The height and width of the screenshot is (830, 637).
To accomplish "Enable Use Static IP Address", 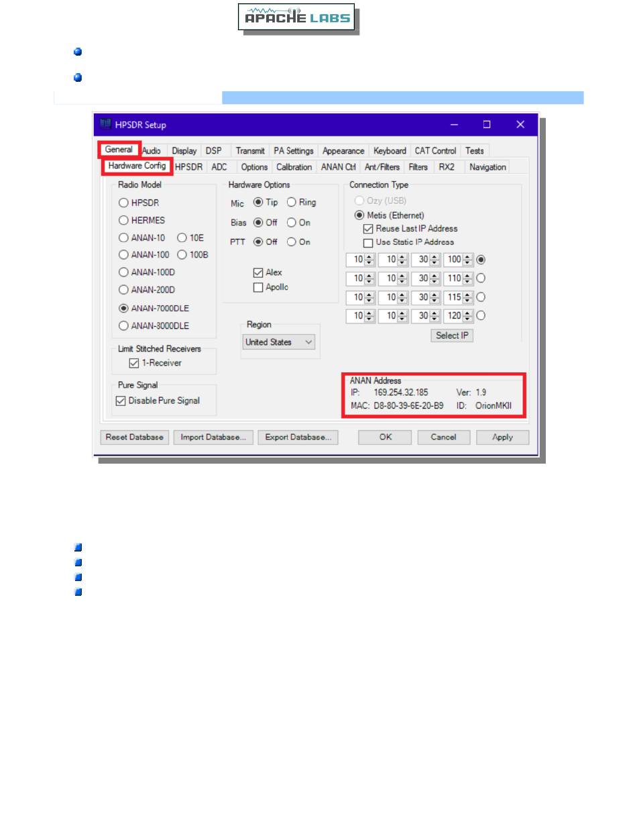I will coord(408,242).
